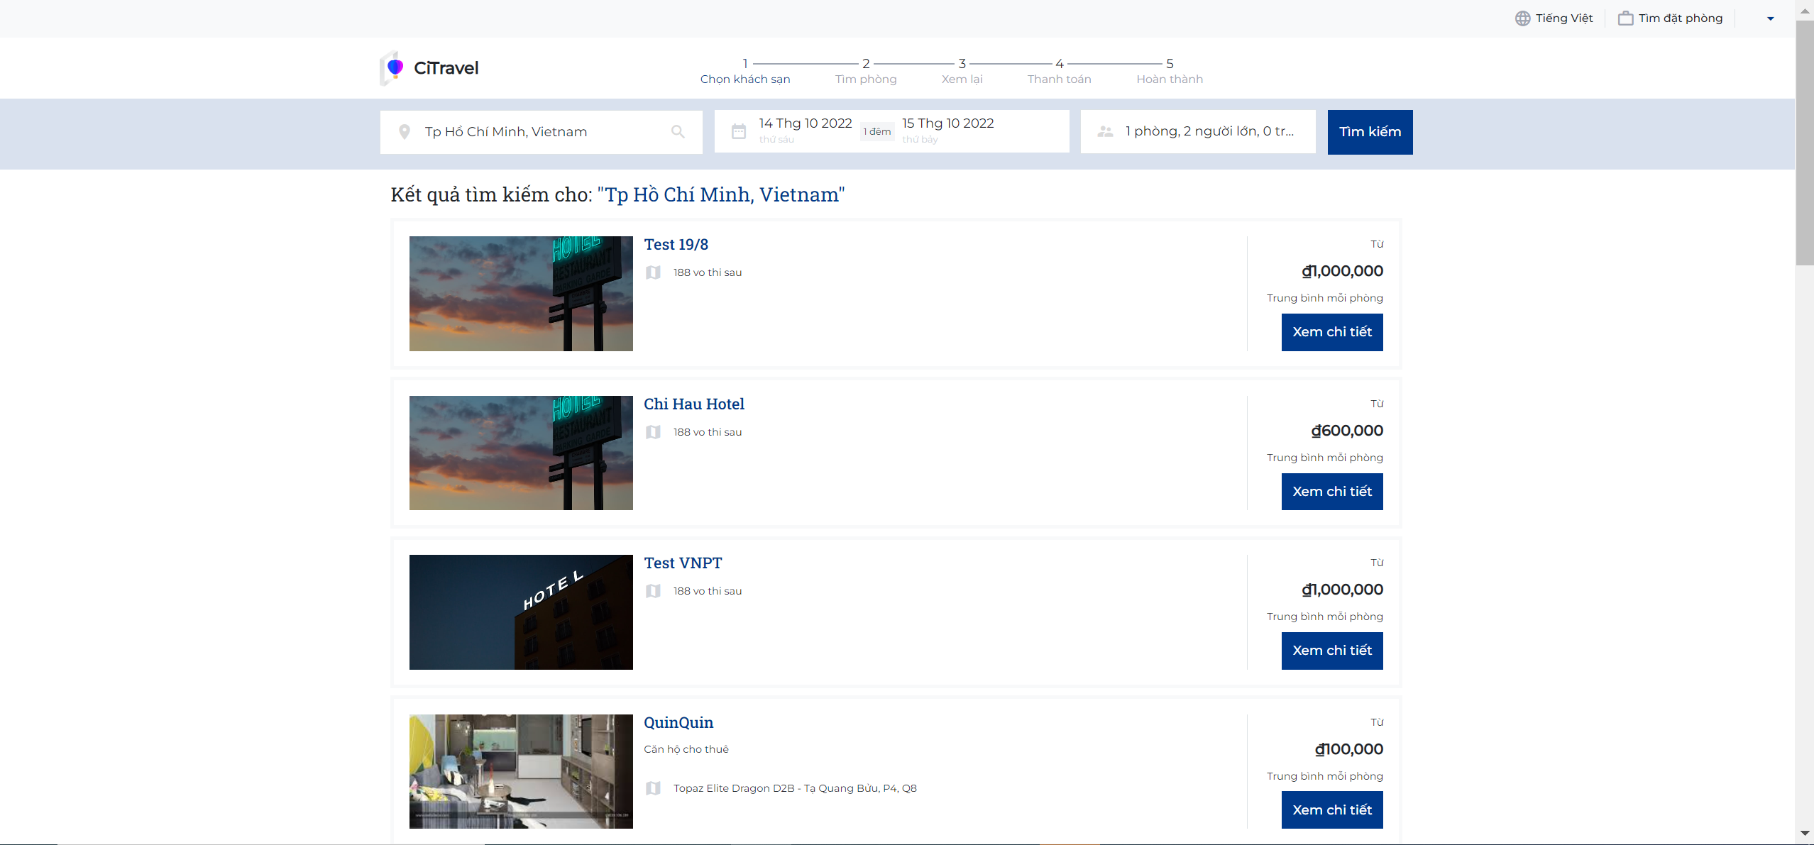This screenshot has width=1814, height=845.
Task: Click the guests people icon
Action: pyautogui.click(x=1105, y=132)
